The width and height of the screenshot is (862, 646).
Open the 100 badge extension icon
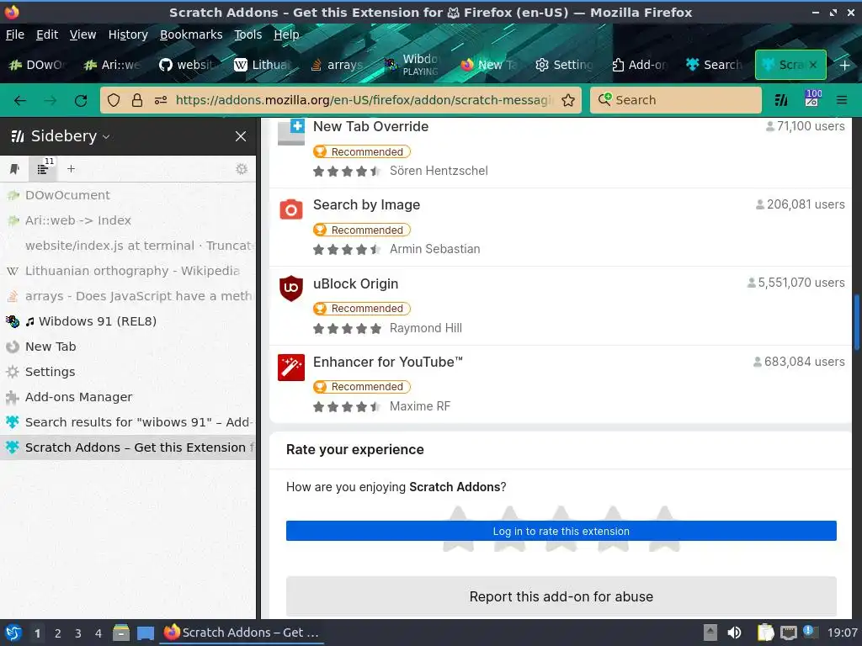812,99
